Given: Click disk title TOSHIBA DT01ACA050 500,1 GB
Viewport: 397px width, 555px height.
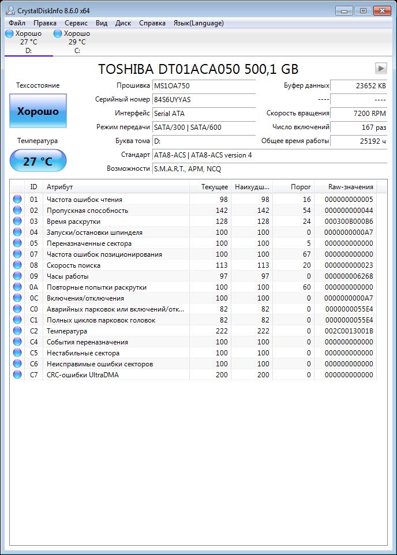Looking at the screenshot, I should 198,69.
